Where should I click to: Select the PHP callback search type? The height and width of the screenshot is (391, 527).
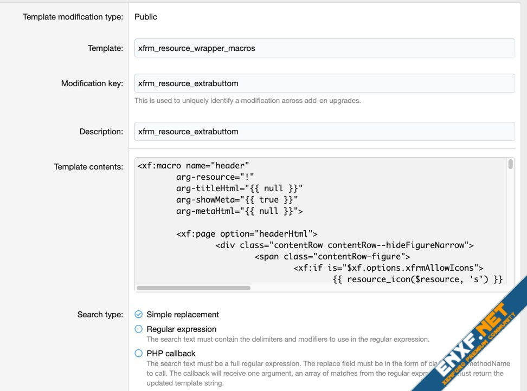(x=138, y=353)
